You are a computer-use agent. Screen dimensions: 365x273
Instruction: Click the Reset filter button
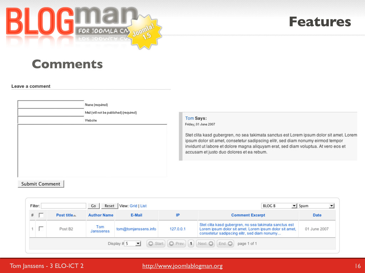pos(109,206)
